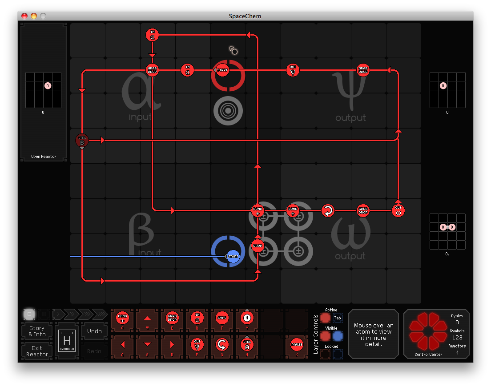Click the O2 output molecule preview
Viewport: 491px width, 387px height.
click(x=447, y=231)
